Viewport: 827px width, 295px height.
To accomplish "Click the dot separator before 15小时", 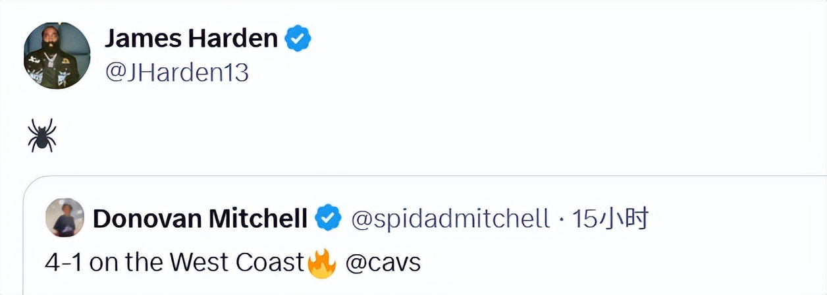I will (x=561, y=219).
